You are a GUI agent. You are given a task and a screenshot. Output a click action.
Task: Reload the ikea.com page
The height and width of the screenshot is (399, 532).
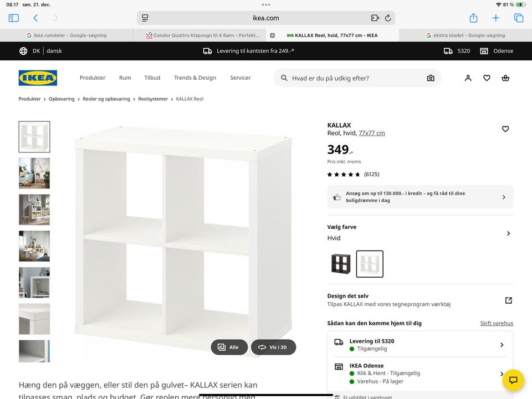pyautogui.click(x=388, y=18)
